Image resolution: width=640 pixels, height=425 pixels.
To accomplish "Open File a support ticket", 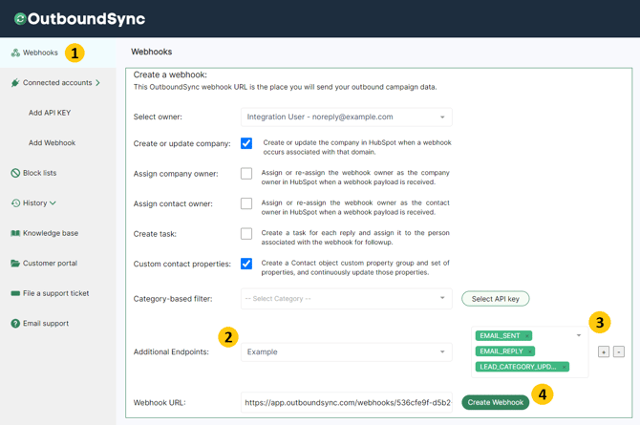I will 58,293.
